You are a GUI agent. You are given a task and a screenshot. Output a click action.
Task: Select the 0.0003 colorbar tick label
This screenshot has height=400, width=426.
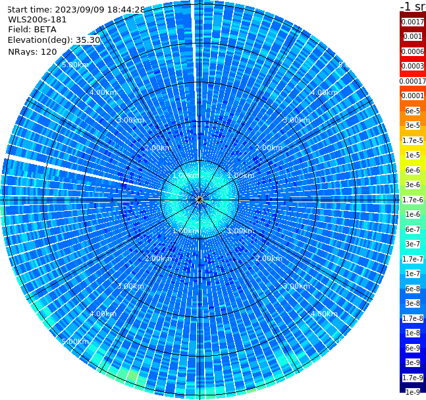click(413, 66)
